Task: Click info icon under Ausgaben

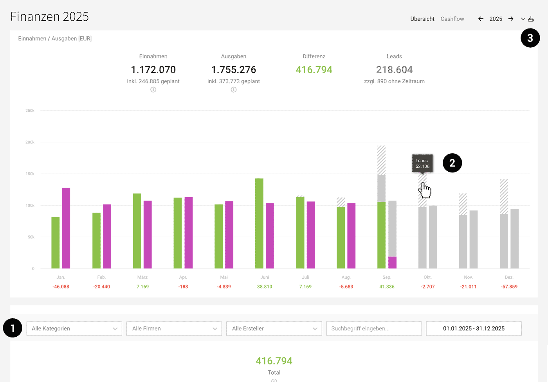Action: pos(234,90)
